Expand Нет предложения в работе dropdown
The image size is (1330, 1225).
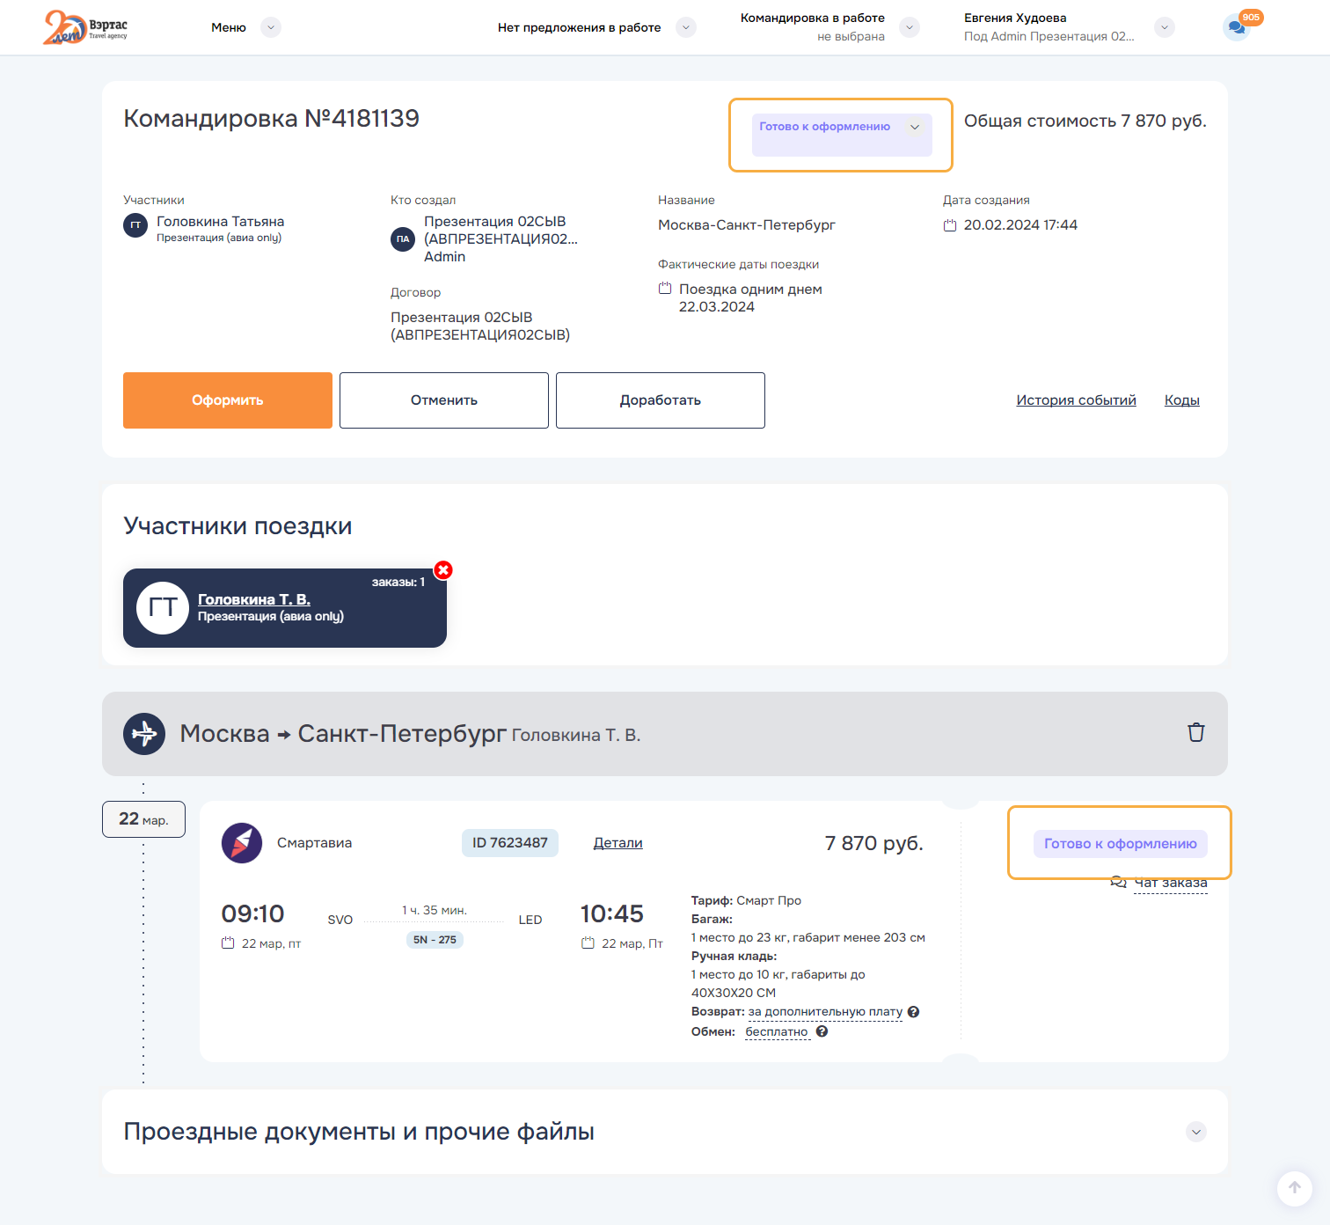click(686, 27)
